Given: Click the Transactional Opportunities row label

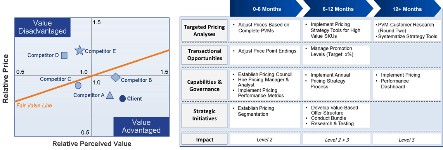Looking at the screenshot, I should [x=204, y=55].
